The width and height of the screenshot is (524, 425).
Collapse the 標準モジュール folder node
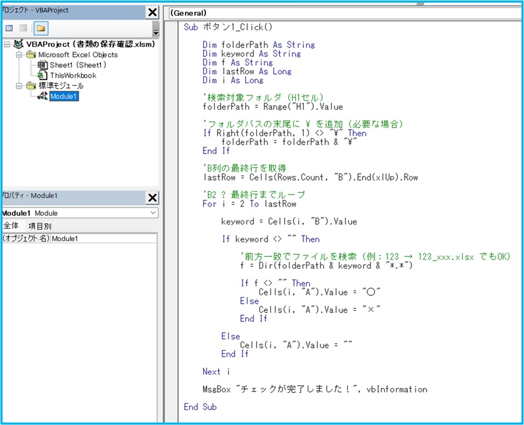click(x=19, y=86)
